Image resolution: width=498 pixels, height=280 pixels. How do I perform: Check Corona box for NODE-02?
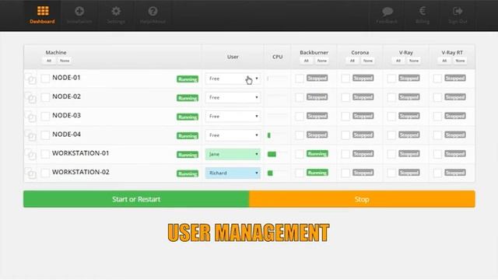click(x=345, y=97)
